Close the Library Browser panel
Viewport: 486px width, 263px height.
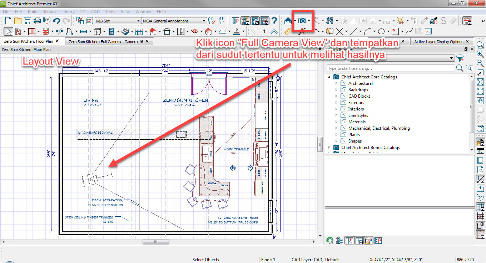(471, 49)
